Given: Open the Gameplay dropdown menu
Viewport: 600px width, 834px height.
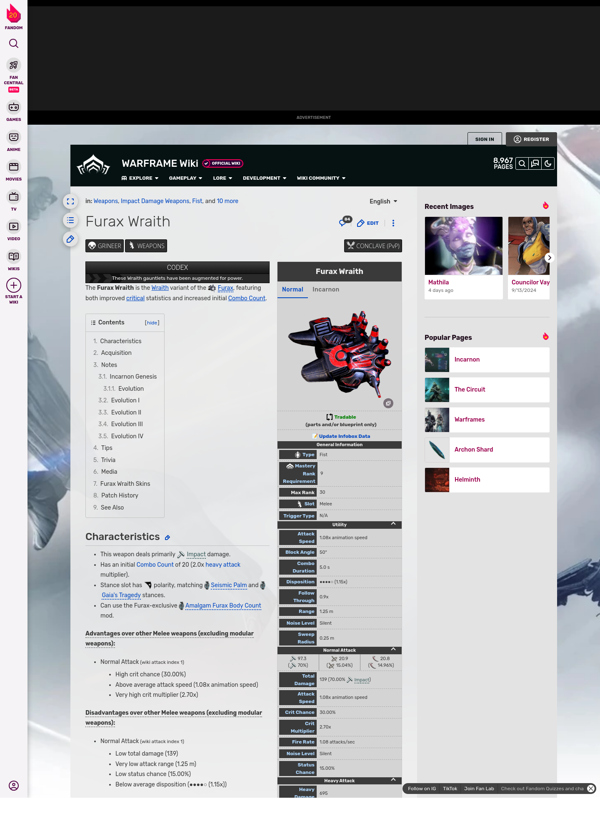Looking at the screenshot, I should click(x=186, y=178).
